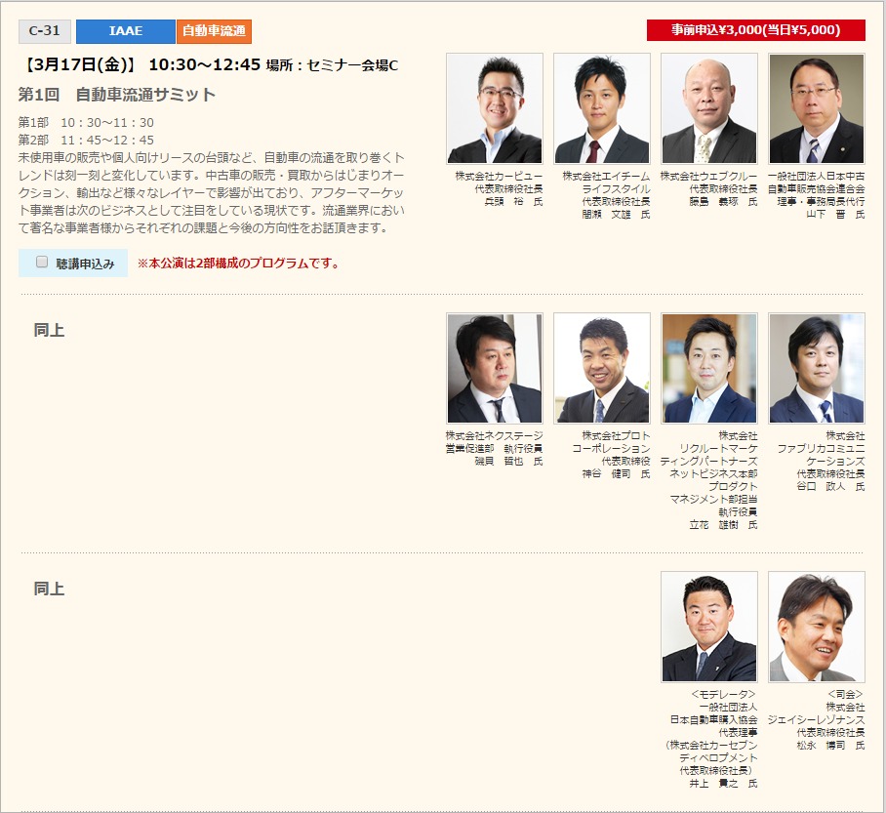Click the 株式会社ウェブクルー speaker photo
886x813 pixels.
point(709,108)
